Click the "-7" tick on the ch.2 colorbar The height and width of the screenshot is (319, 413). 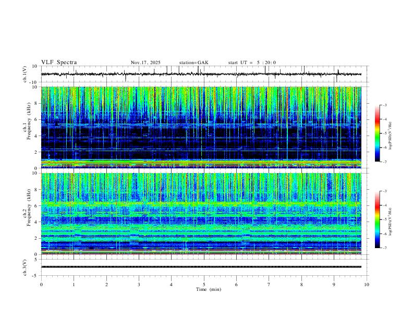click(x=384, y=248)
